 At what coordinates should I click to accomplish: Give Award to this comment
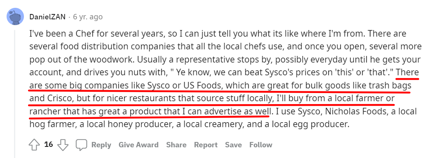(x=139, y=145)
